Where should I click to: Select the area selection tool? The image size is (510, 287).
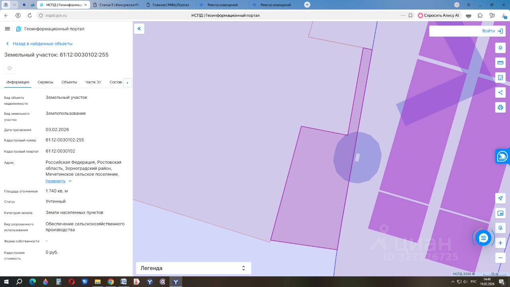point(500,77)
